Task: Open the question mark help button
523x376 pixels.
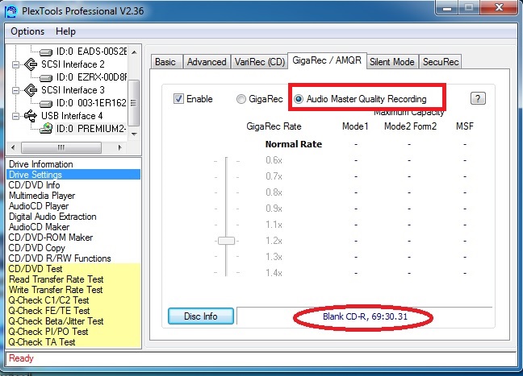Action: (478, 98)
